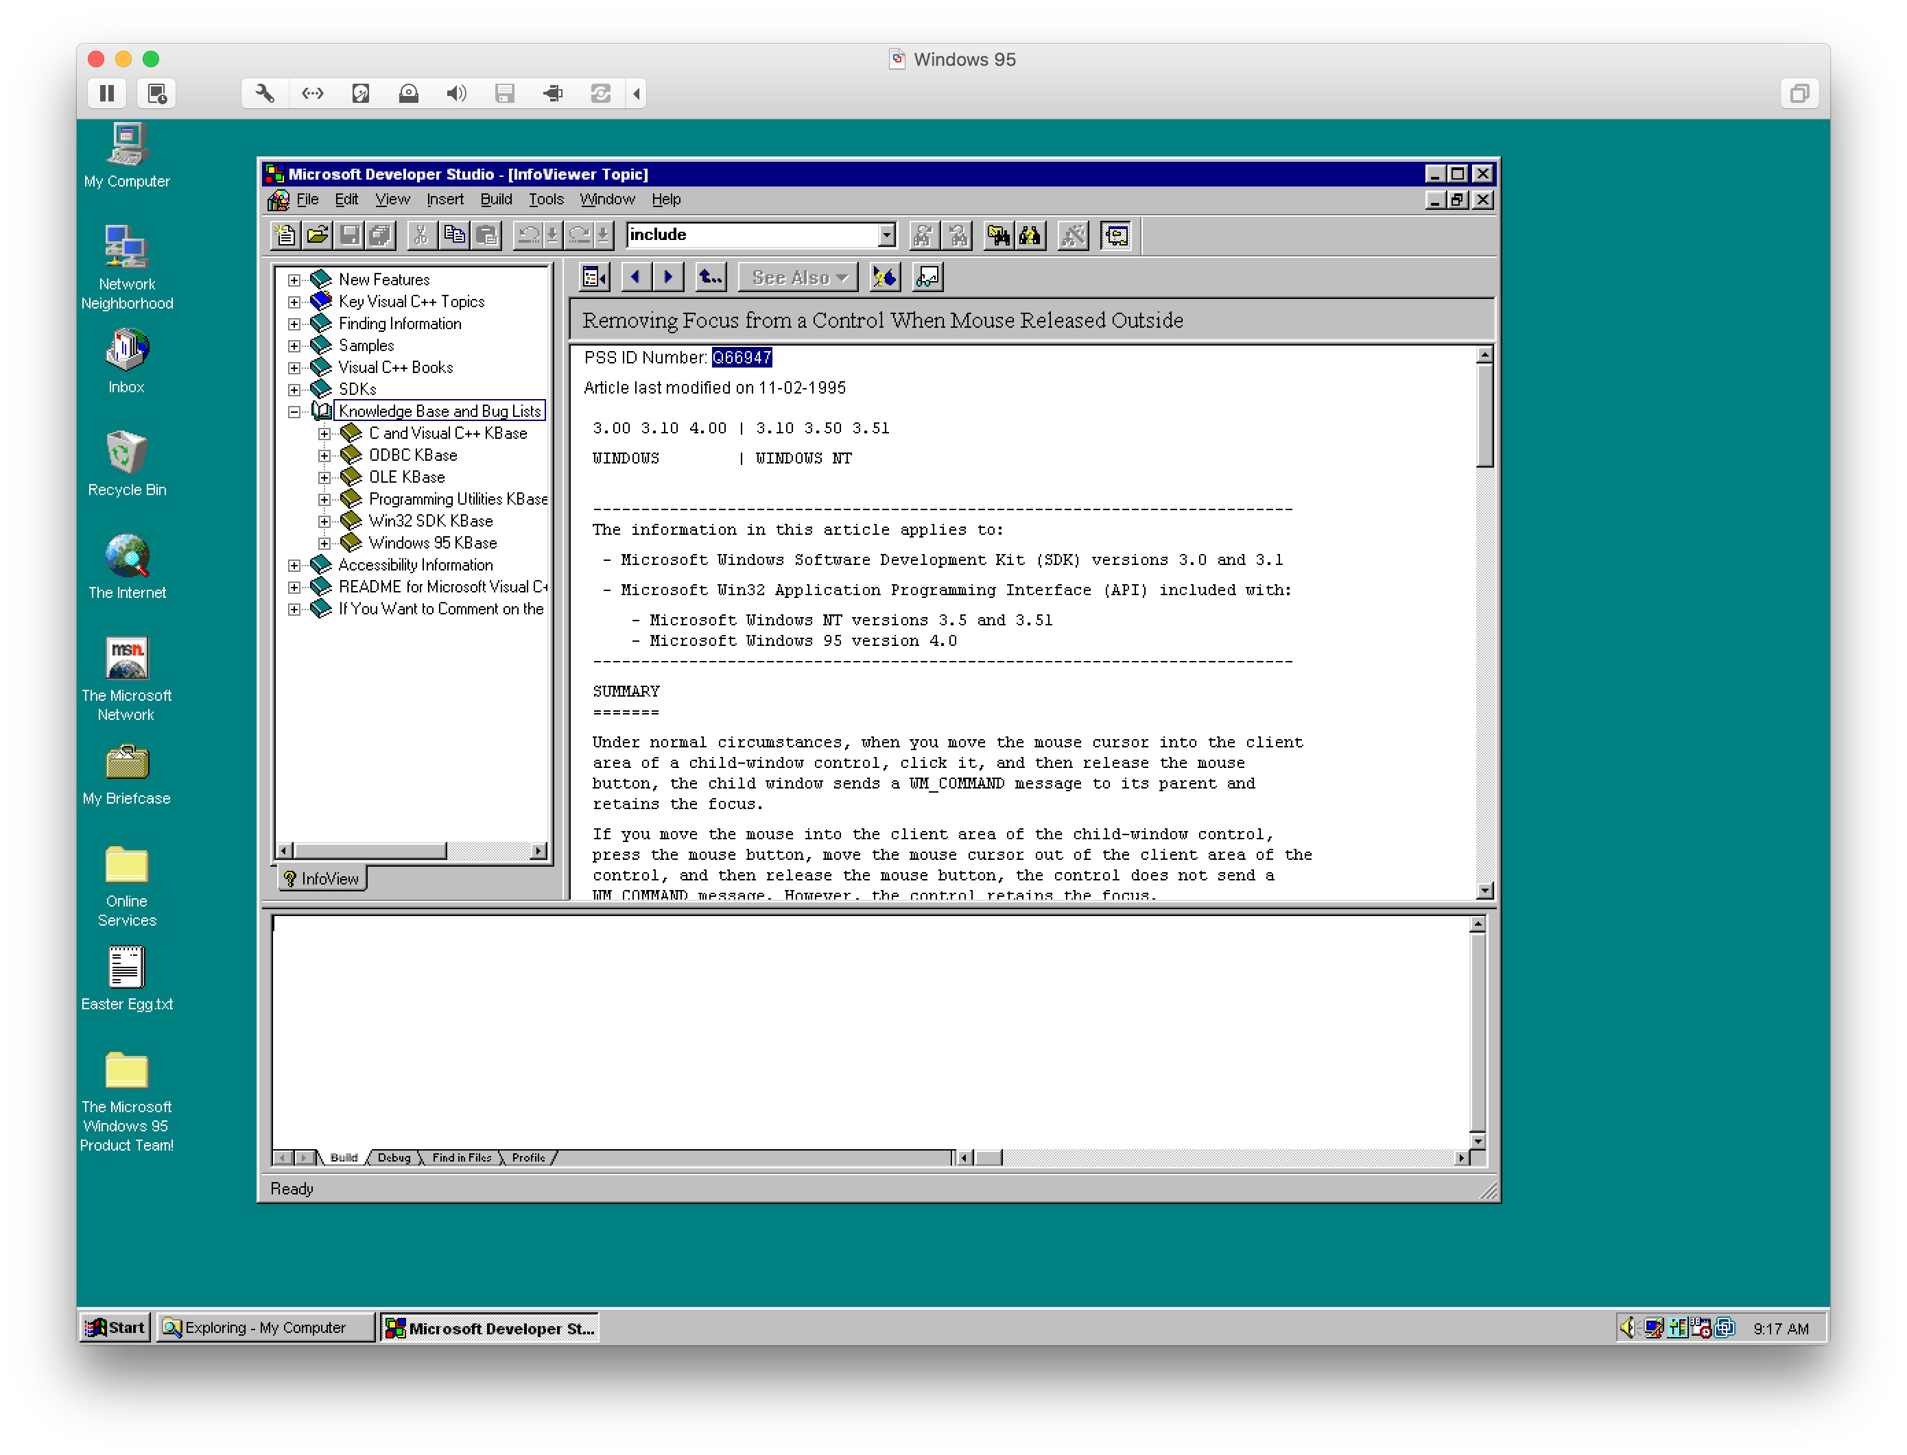Expand the C and Visual C++ KBase node

click(x=322, y=431)
